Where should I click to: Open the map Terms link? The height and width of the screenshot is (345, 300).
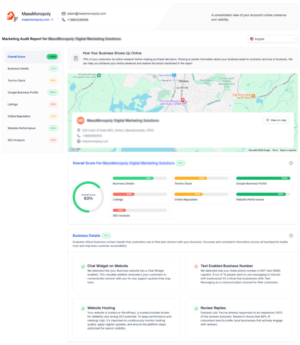click(x=275, y=150)
